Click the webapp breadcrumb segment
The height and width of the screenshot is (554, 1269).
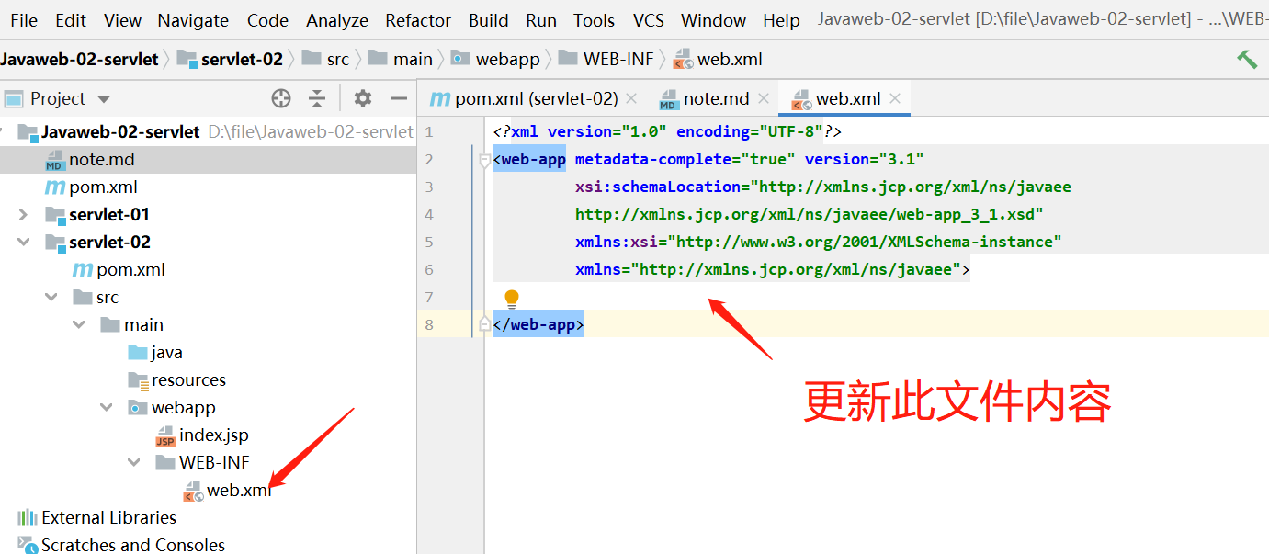[495, 59]
